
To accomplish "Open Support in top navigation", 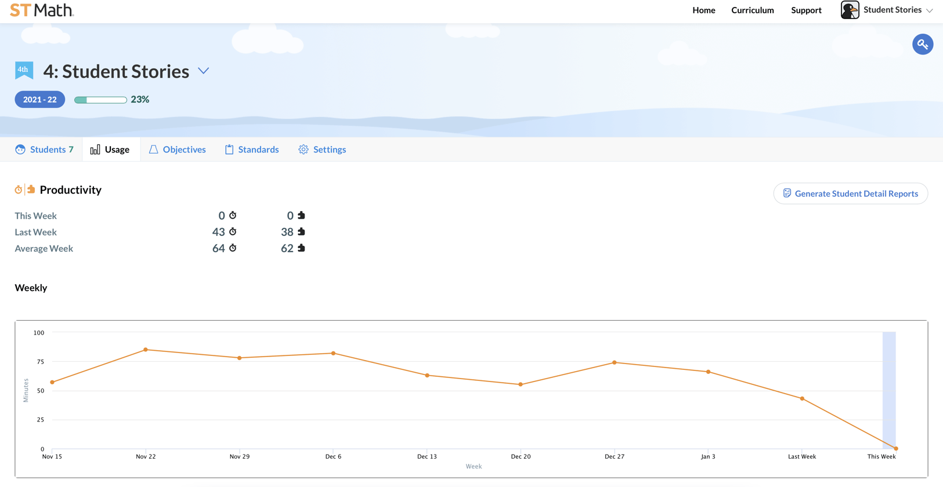I will (x=806, y=10).
